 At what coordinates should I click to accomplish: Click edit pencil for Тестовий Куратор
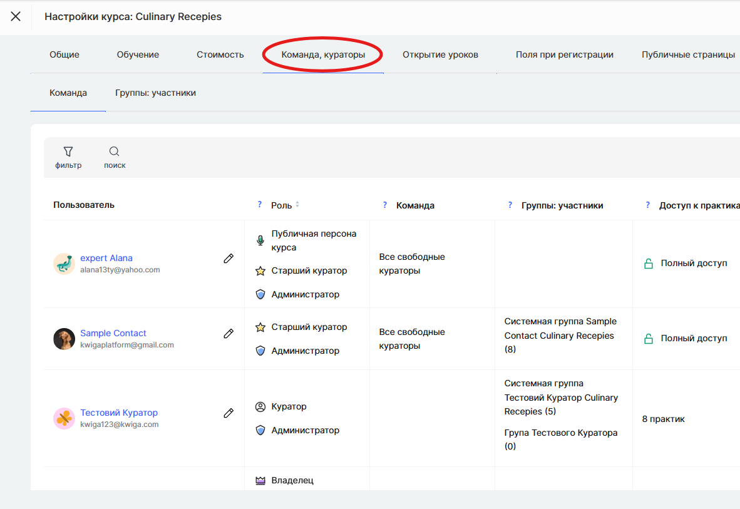coord(229,413)
